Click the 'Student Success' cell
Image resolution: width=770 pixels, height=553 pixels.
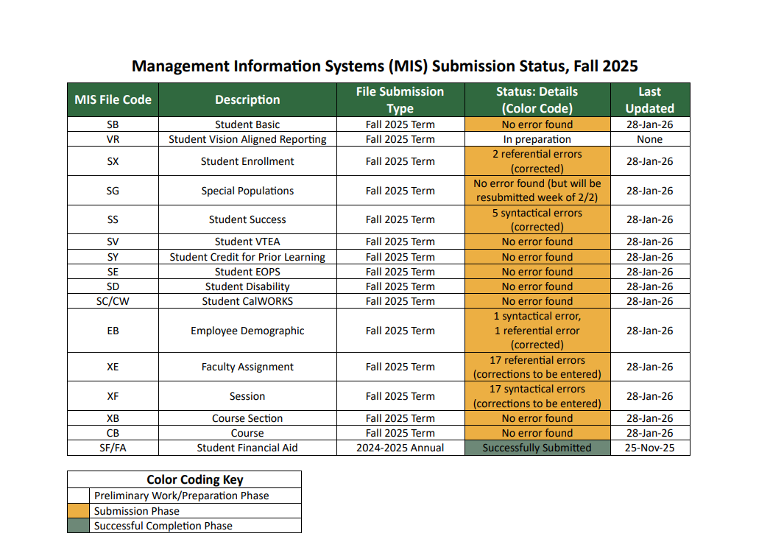click(x=247, y=219)
